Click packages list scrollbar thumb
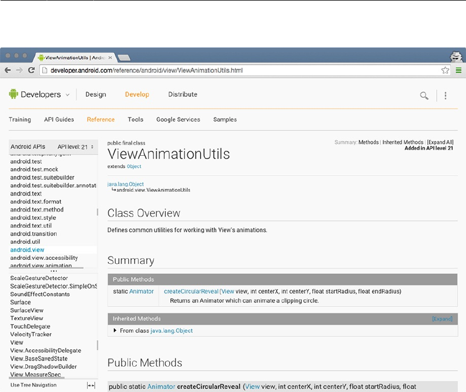The image size is (466, 392). [97, 212]
